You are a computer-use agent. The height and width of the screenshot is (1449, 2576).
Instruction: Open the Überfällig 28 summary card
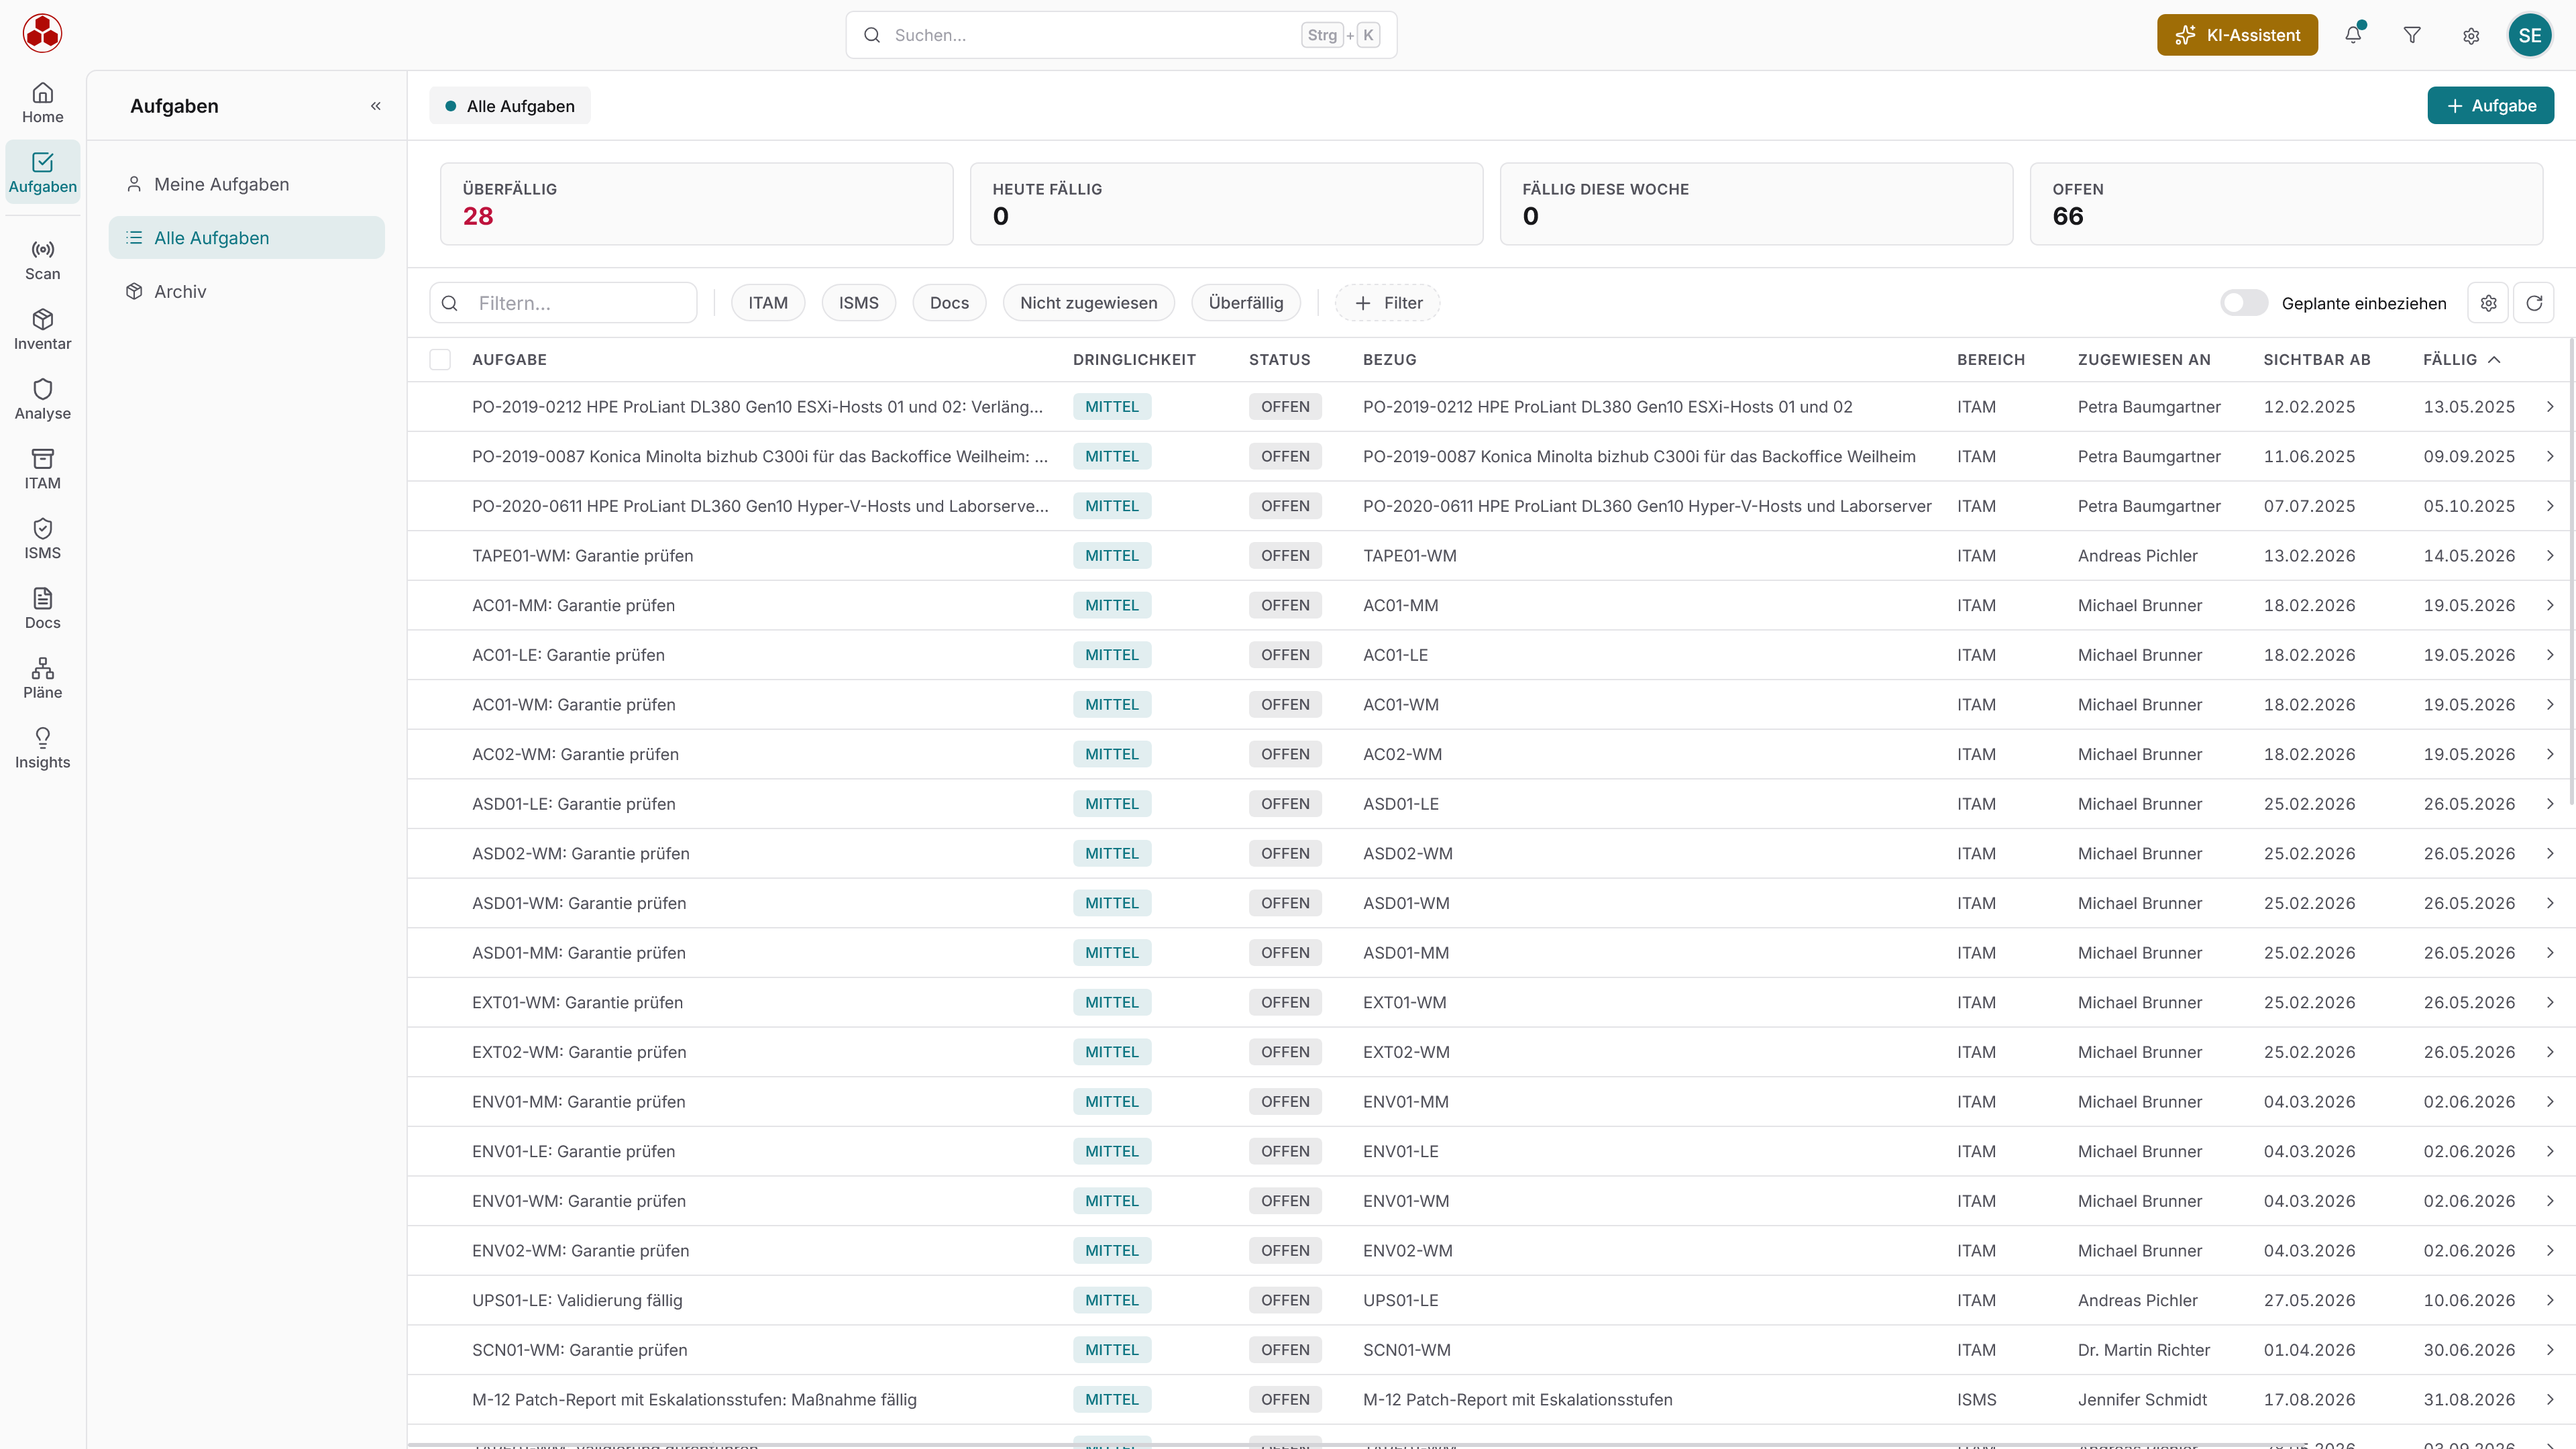tap(696, 204)
